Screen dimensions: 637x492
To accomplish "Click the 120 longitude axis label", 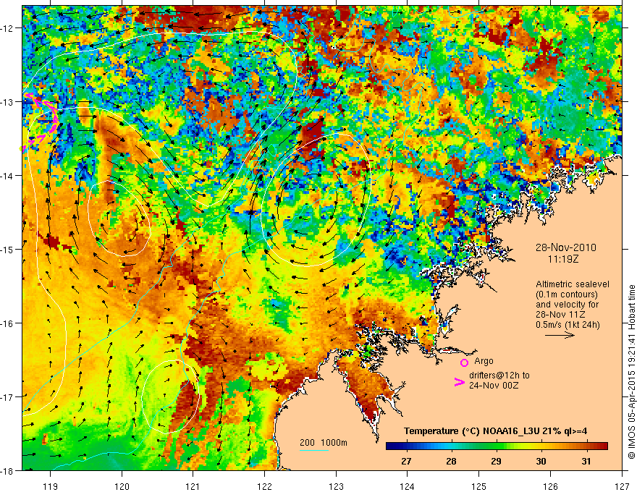I will click(122, 485).
